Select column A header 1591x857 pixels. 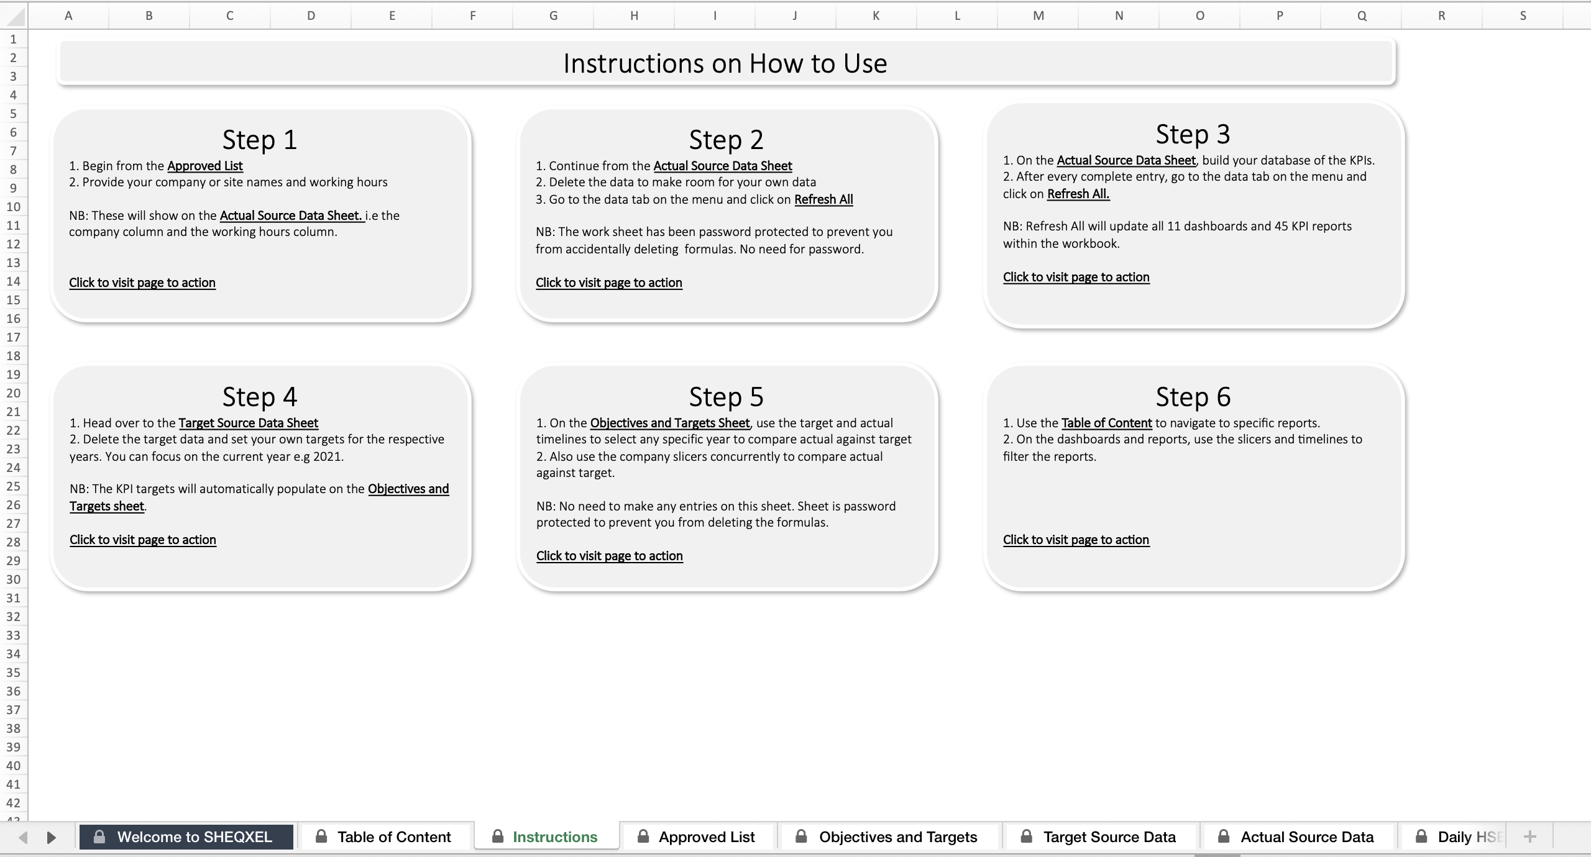point(68,16)
